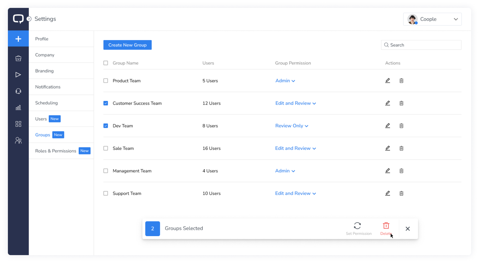Viewport: 479px width, 263px height.
Task: Click Set Permission in selection bar
Action: (x=358, y=228)
